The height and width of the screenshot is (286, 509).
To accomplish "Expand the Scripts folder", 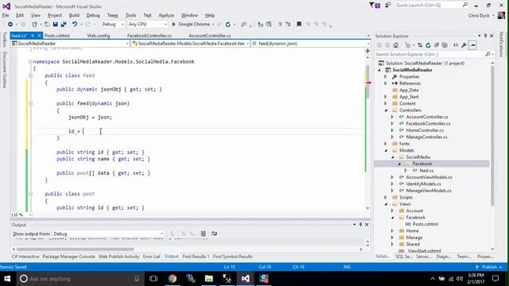I will point(386,197).
